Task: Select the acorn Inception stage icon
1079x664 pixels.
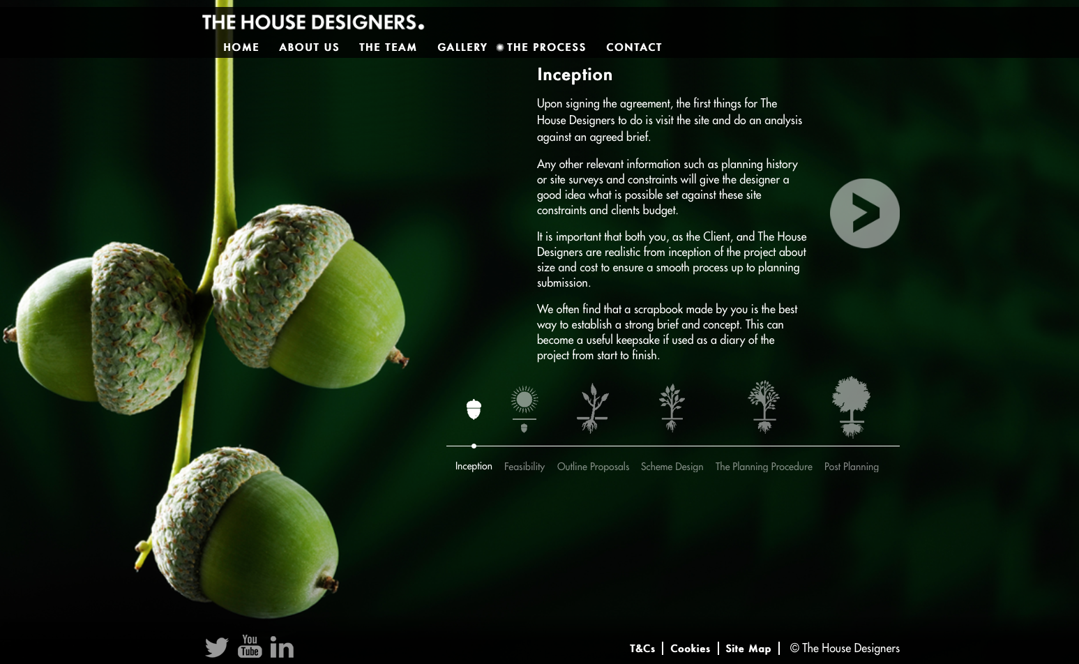Action: point(474,409)
